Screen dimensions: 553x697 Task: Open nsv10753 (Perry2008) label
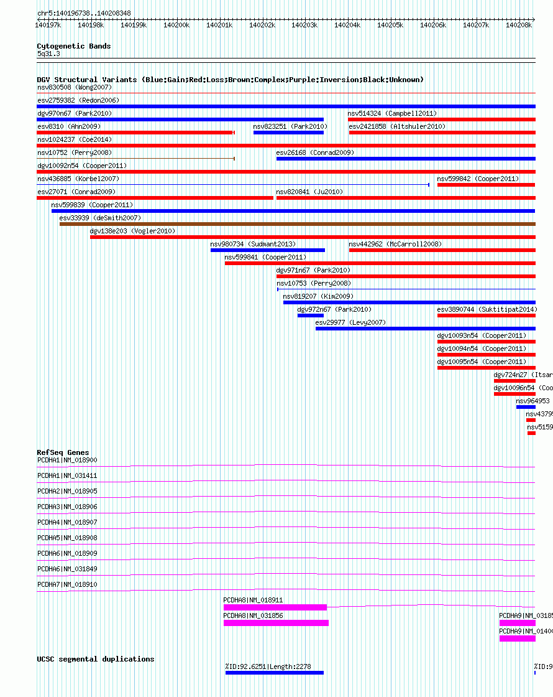(314, 284)
